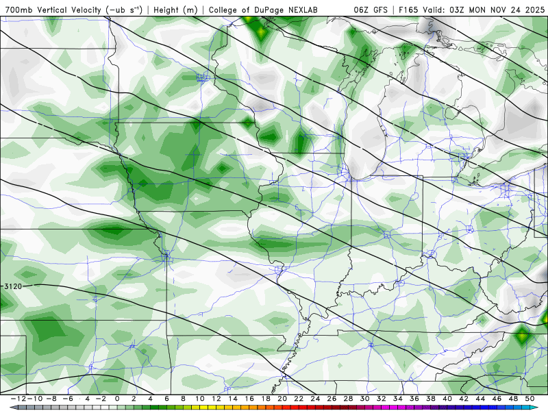Click the -8 value on the color scale
This screenshot has height=411, width=548.
[x=51, y=399]
